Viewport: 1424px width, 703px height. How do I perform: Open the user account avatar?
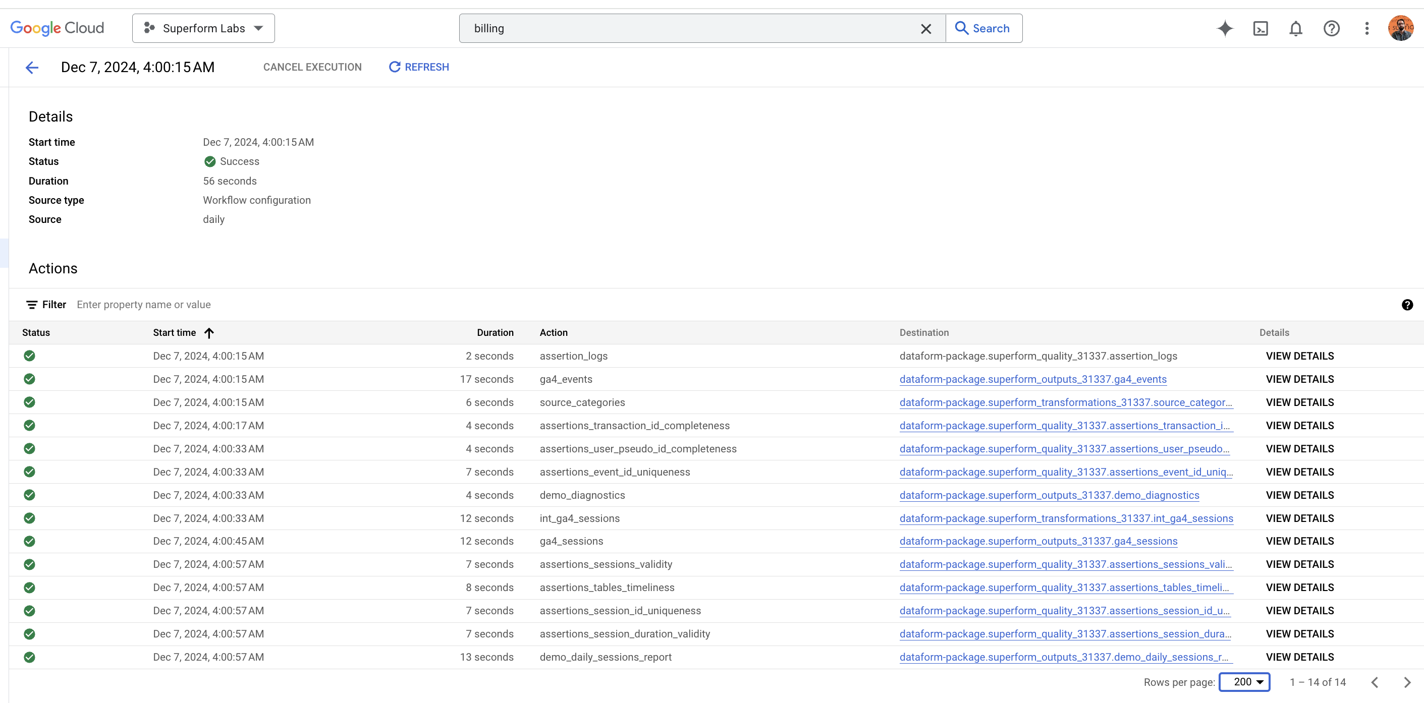(1401, 28)
